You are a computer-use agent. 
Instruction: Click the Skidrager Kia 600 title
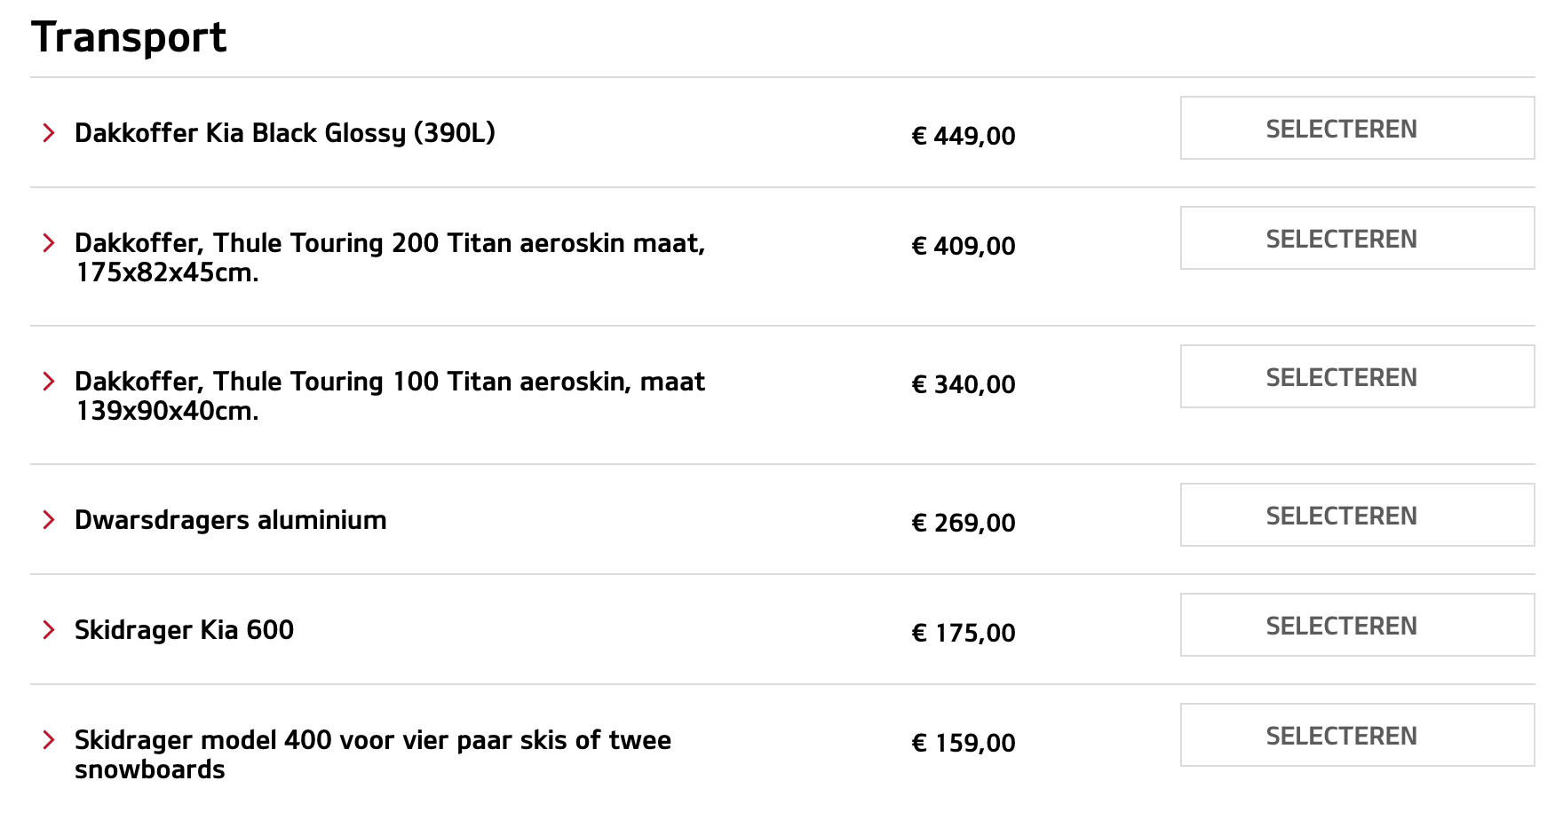(184, 630)
